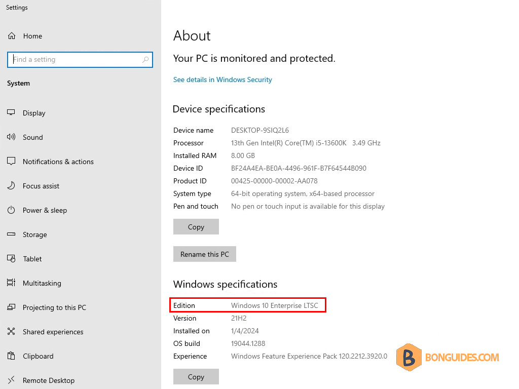This screenshot has height=389, width=519.
Task: Click the installed date 1/4/2024
Action: point(245,331)
